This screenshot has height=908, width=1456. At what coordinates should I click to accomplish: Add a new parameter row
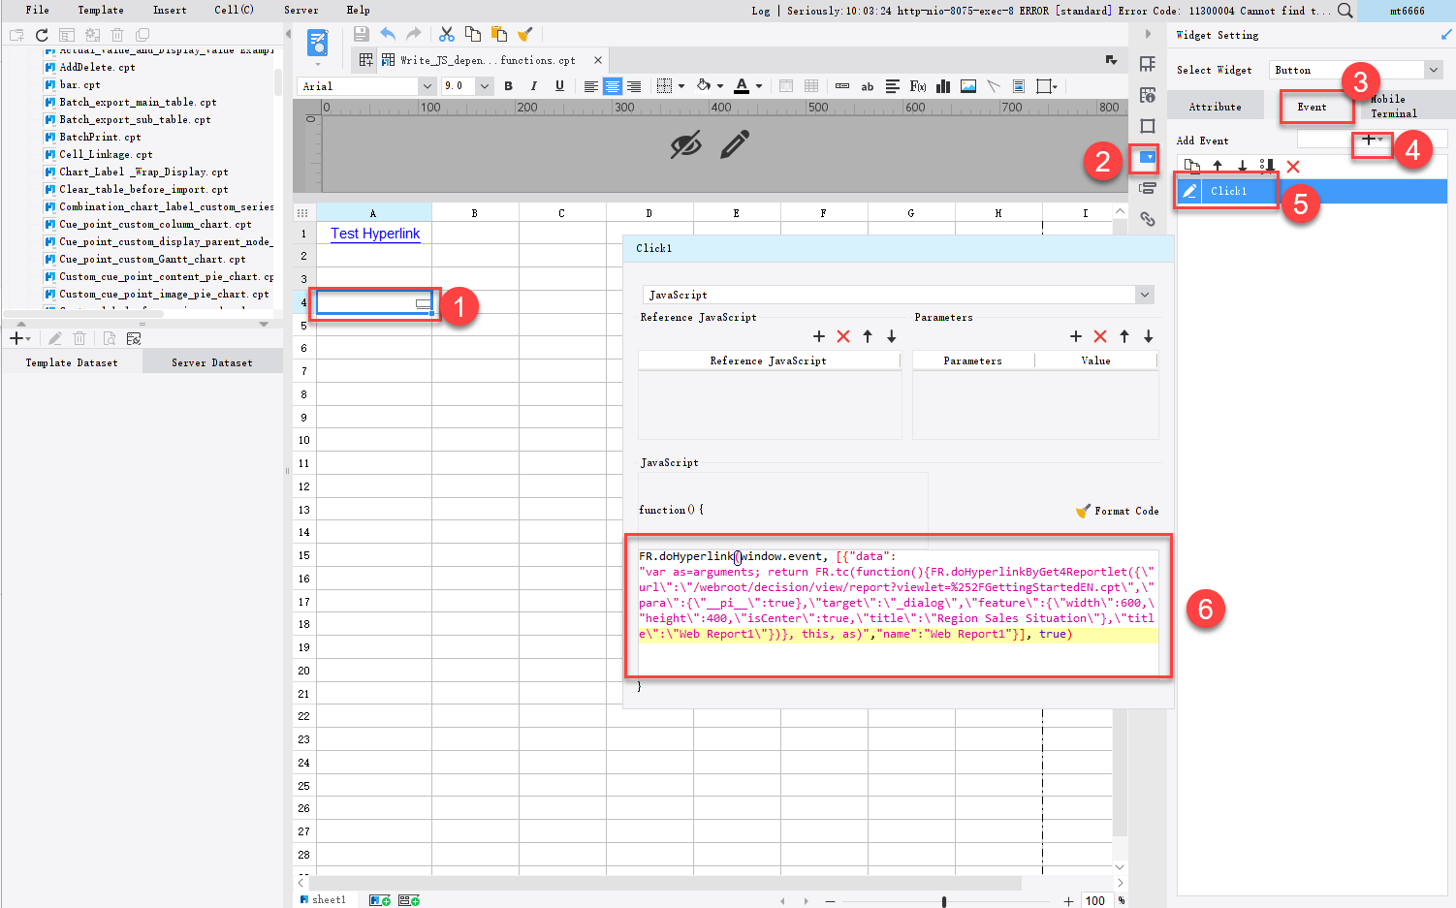click(1076, 336)
